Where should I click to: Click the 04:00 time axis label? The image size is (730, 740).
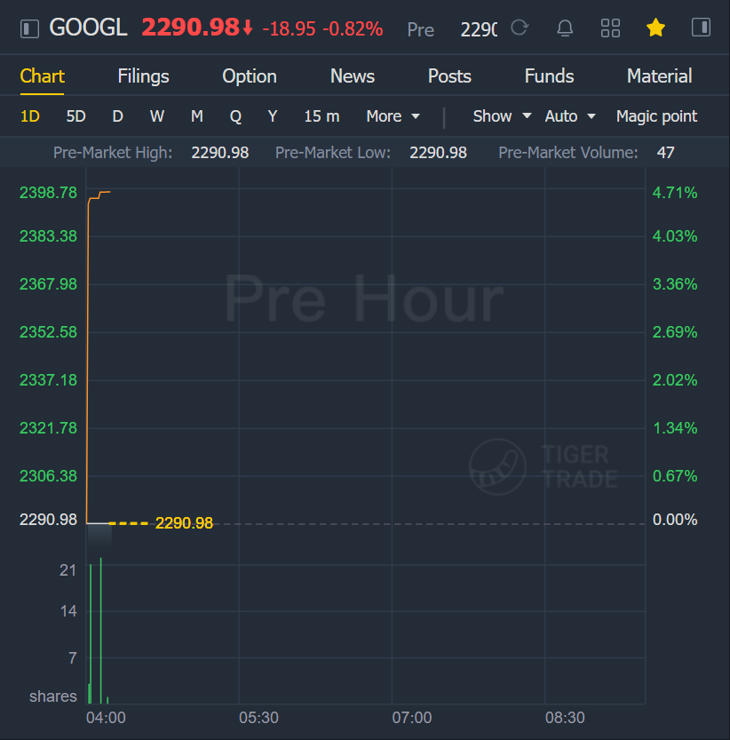tap(106, 718)
